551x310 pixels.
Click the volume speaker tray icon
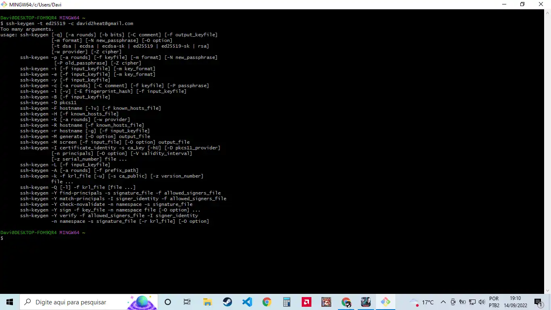(x=482, y=302)
